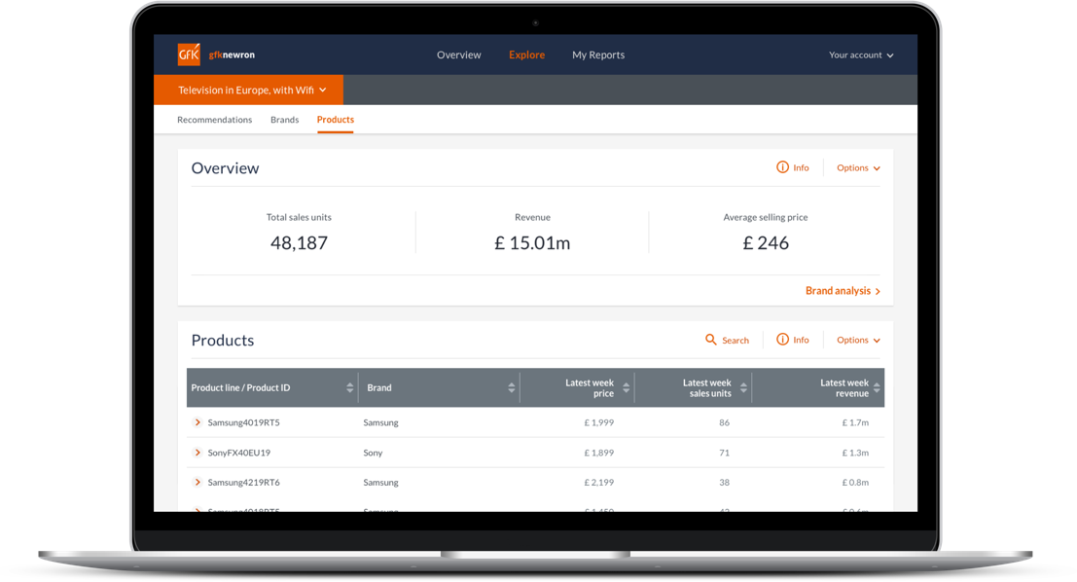
Task: Go to the Overview nav item
Action: pos(459,55)
